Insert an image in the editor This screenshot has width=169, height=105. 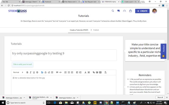coord(97,72)
